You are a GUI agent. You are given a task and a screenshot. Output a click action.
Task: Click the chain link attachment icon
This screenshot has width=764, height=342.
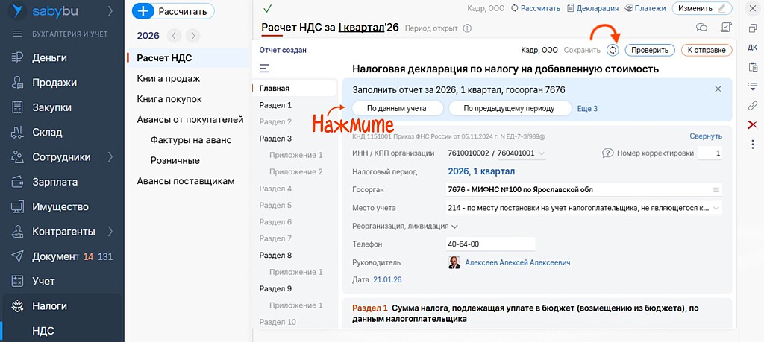[752, 105]
